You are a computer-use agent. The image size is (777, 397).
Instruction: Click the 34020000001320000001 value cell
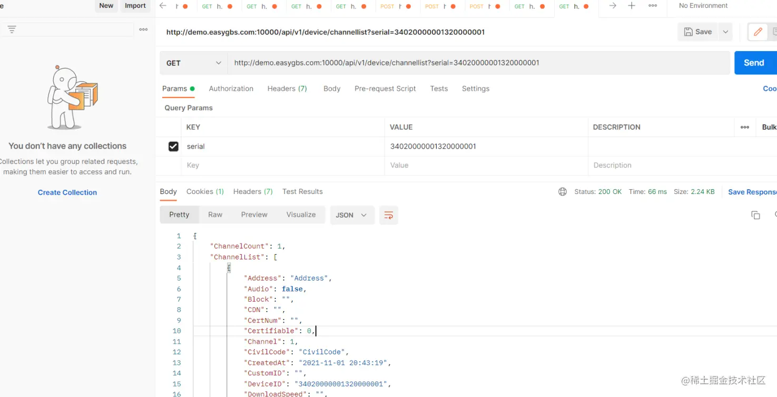coord(486,147)
